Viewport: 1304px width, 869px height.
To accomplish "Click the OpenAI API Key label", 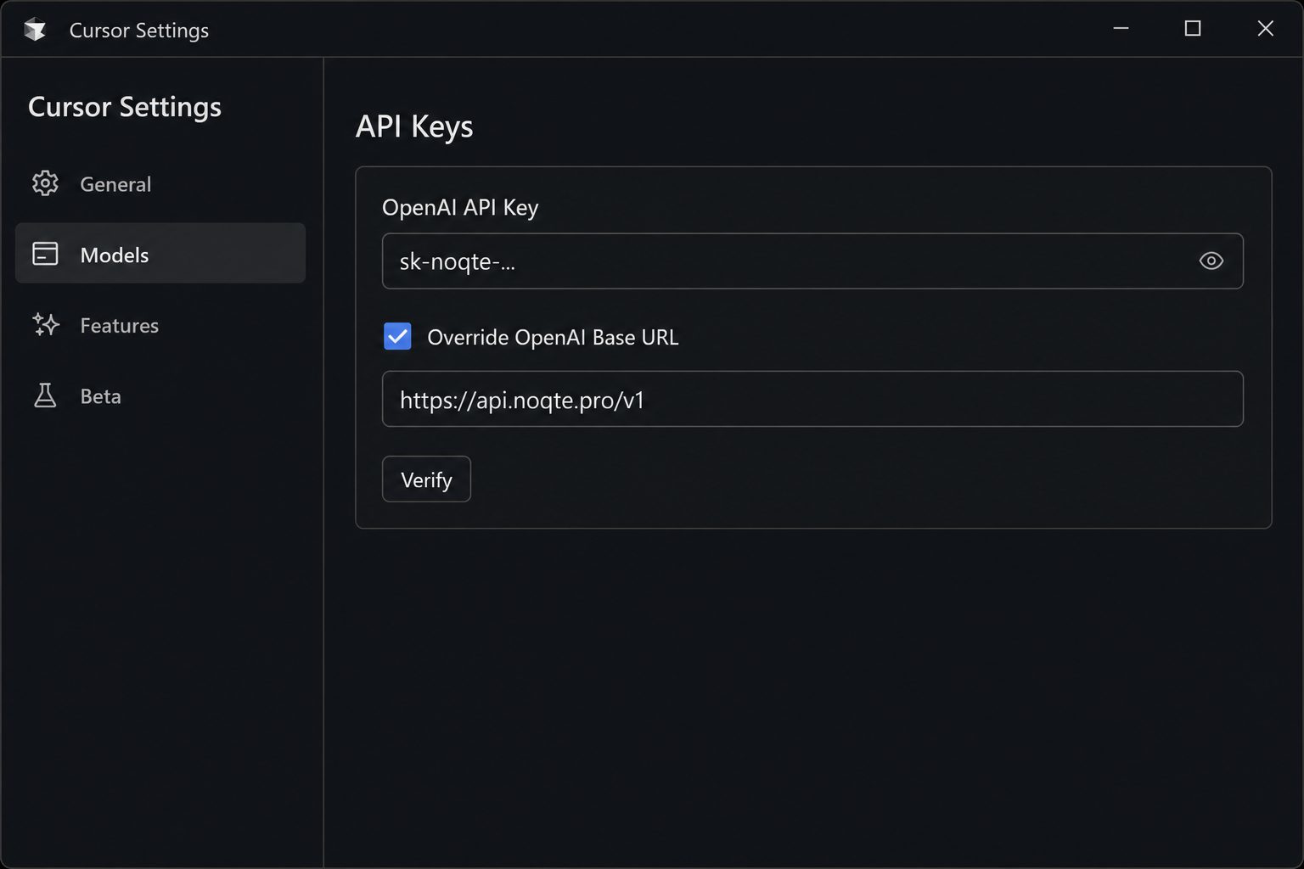I will point(460,207).
